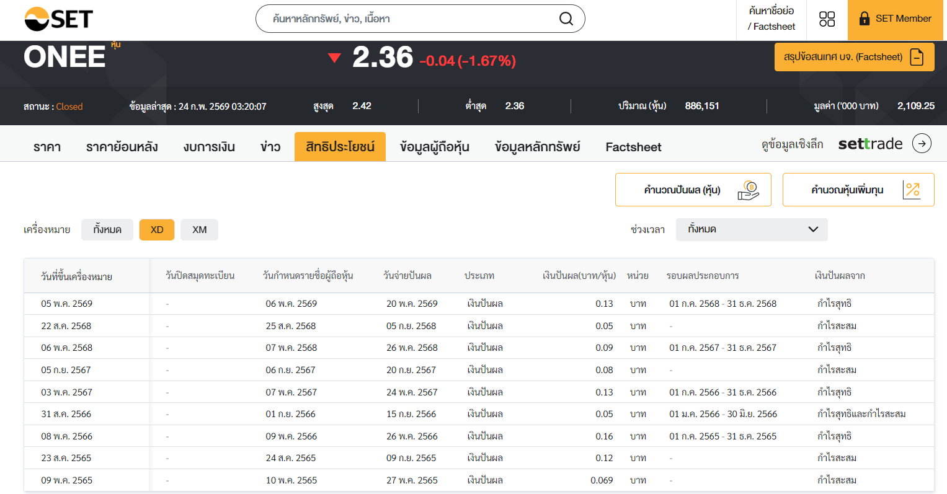Open the ค้นหาชื่อย่อ / Factsheet link

(771, 19)
